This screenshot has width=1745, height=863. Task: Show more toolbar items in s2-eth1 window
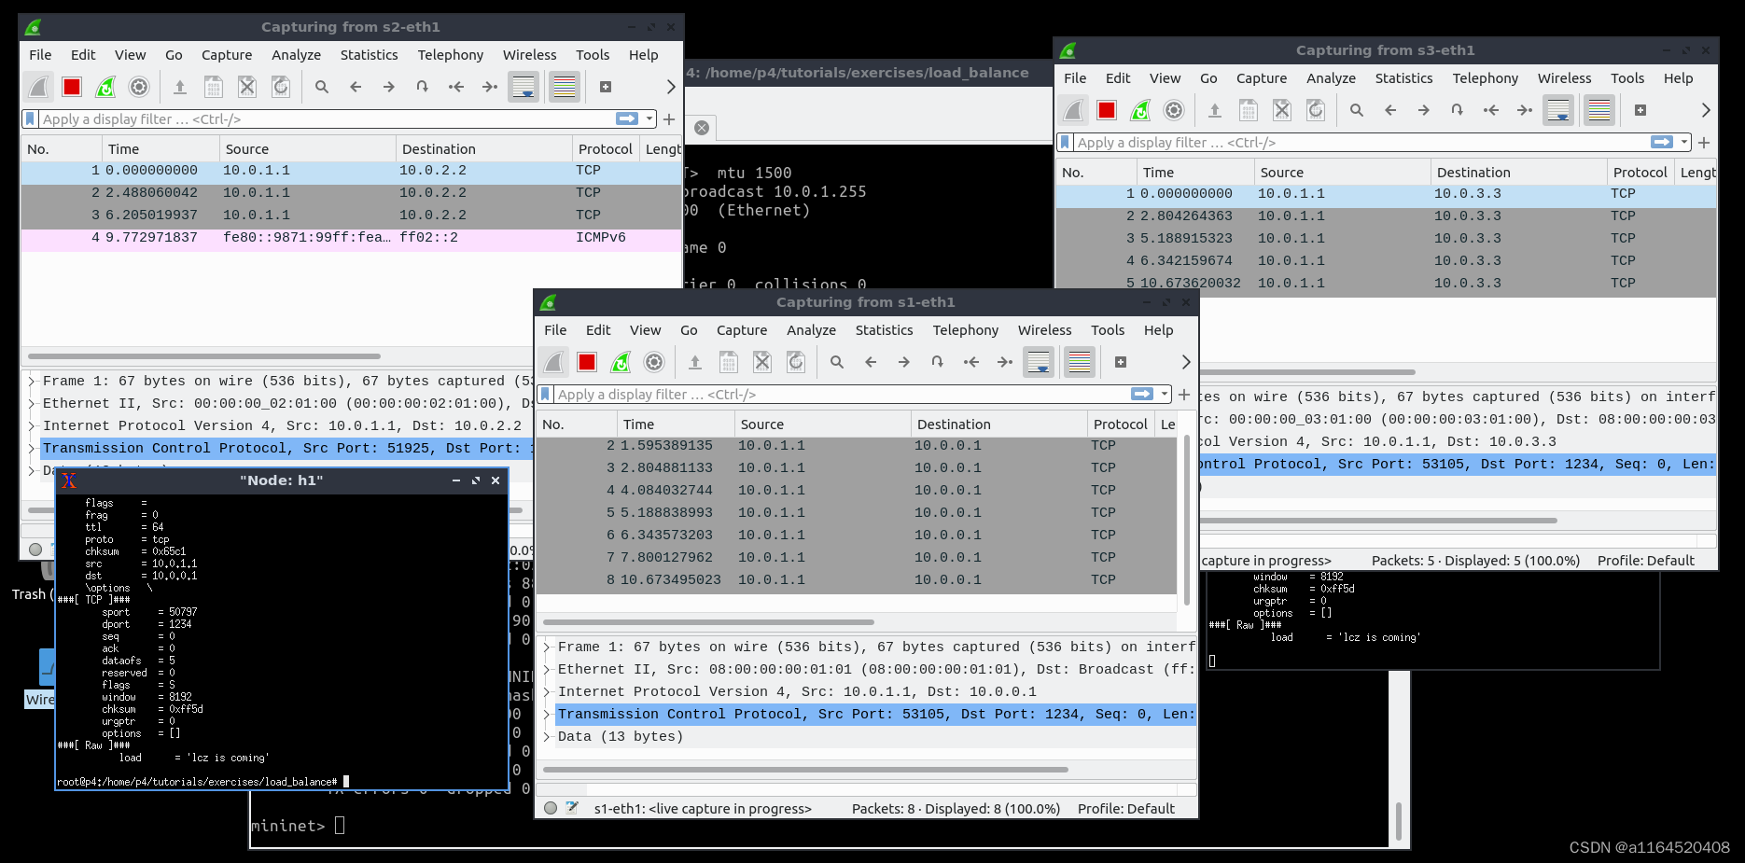(670, 87)
